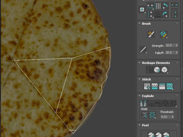The width and height of the screenshot is (183, 137).
Task: Click Align Vertically in Quick Transform
Action: click(150, 14)
